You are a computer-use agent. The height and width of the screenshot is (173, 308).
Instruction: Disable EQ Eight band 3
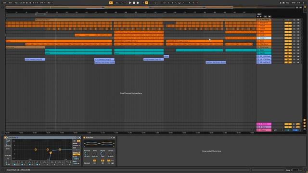click(x=30, y=164)
